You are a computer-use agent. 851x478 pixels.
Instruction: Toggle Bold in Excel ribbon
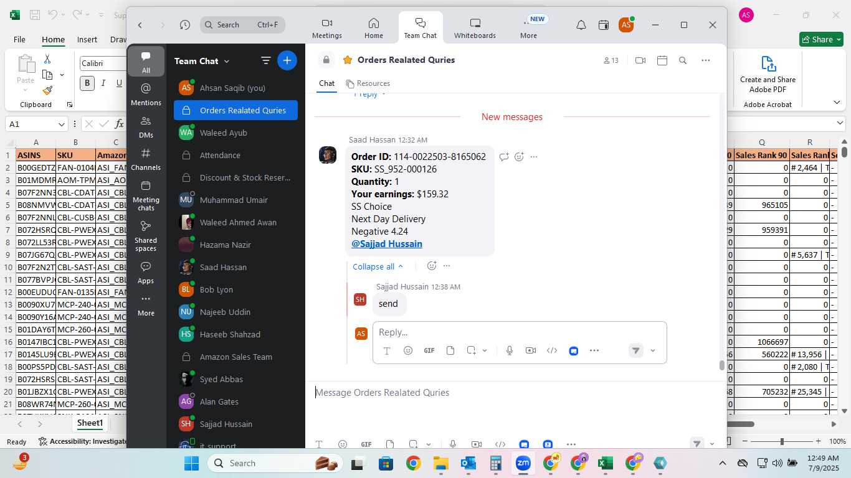(87, 83)
